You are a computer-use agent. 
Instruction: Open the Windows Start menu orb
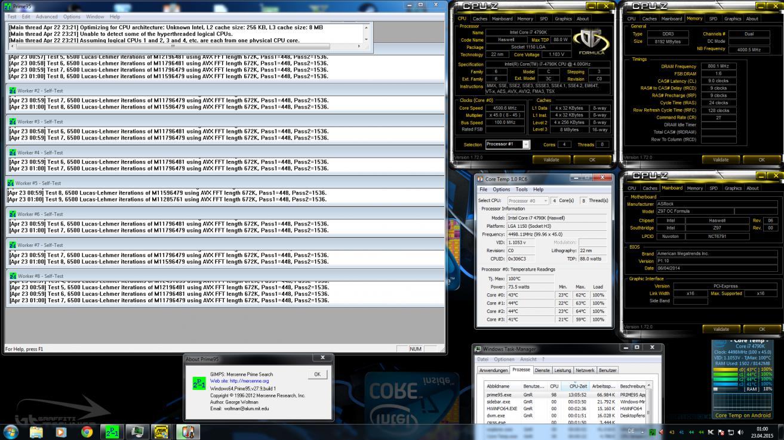point(11,432)
